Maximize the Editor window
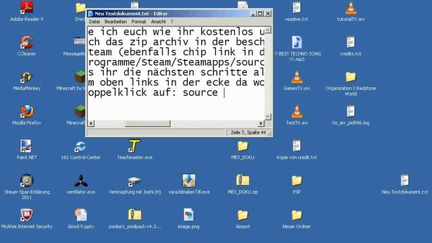 260,13
